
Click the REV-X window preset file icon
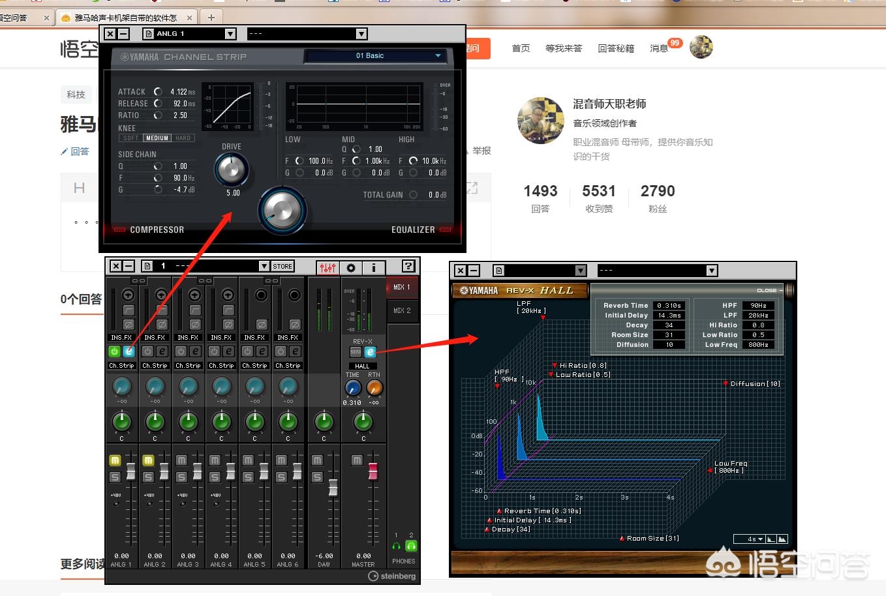tap(499, 271)
